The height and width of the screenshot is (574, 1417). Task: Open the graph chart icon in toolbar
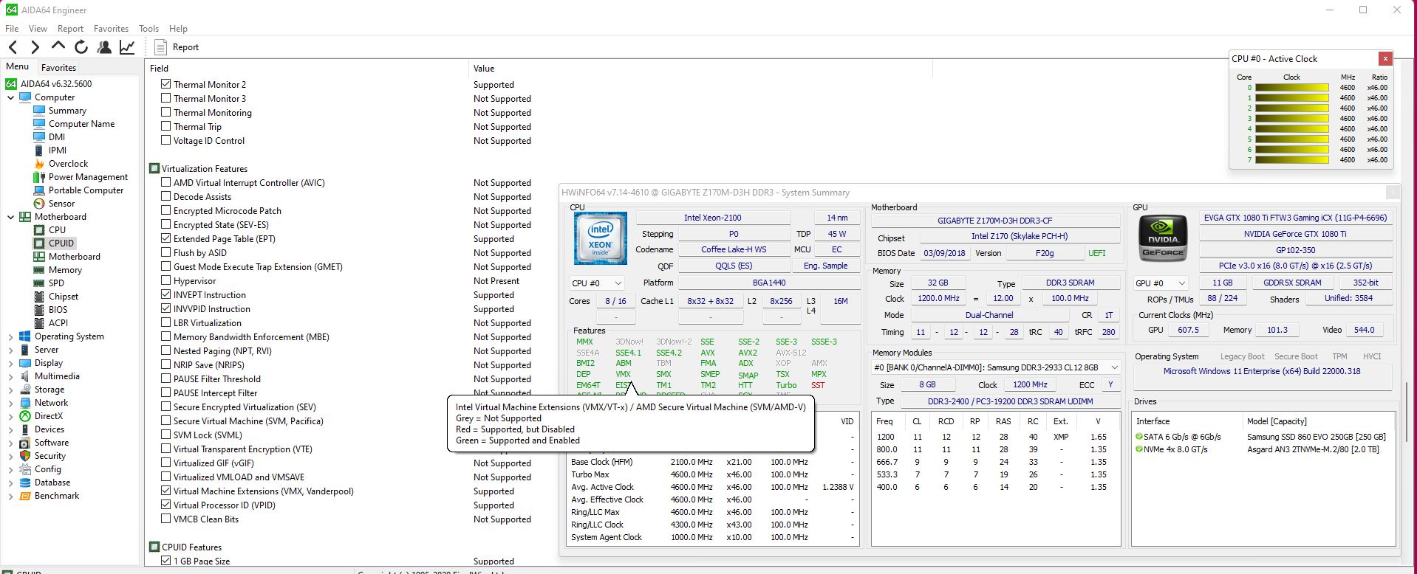click(127, 47)
